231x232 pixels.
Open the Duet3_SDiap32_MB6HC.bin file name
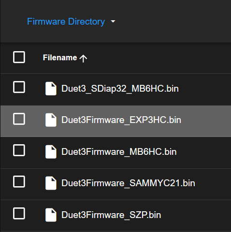pyautogui.click(x=120, y=89)
